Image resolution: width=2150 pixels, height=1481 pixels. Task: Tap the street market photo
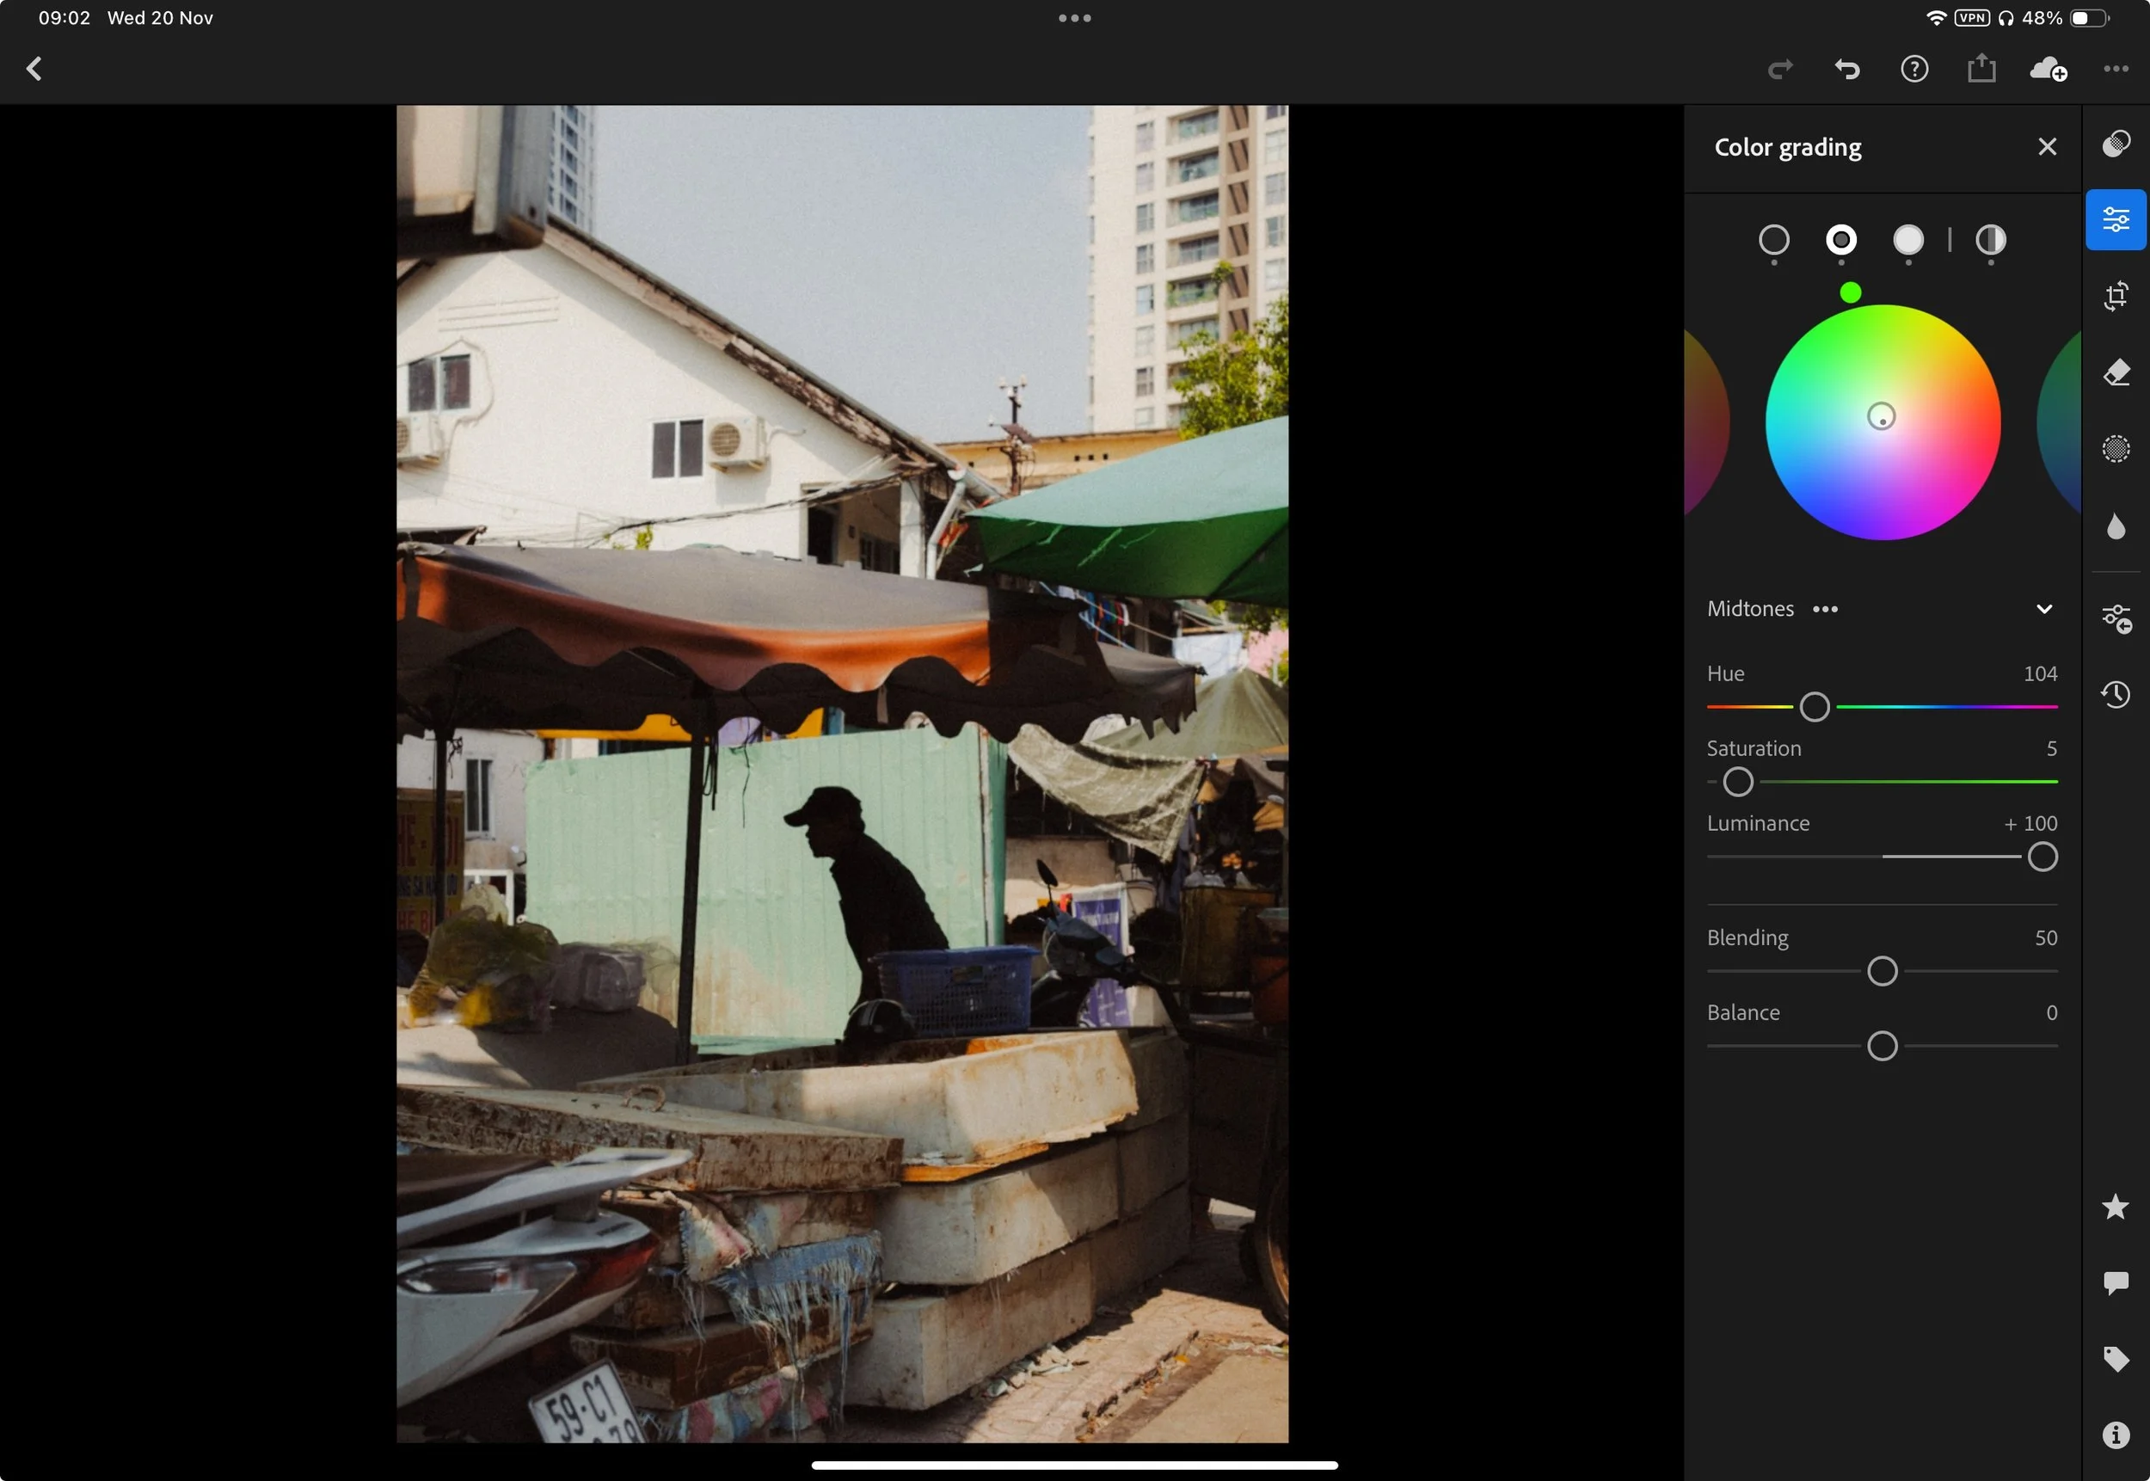click(x=842, y=774)
